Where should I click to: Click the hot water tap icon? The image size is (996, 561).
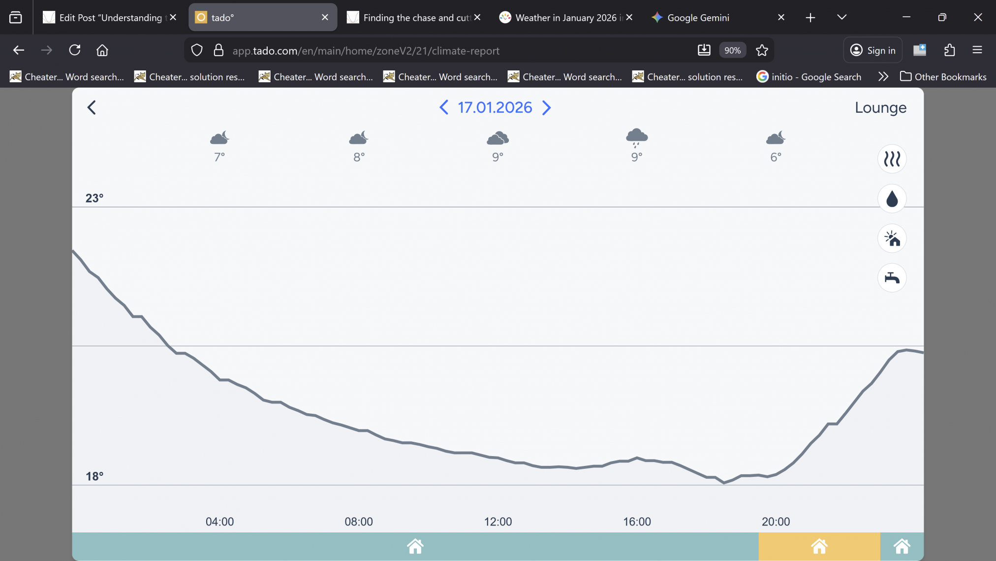click(892, 278)
